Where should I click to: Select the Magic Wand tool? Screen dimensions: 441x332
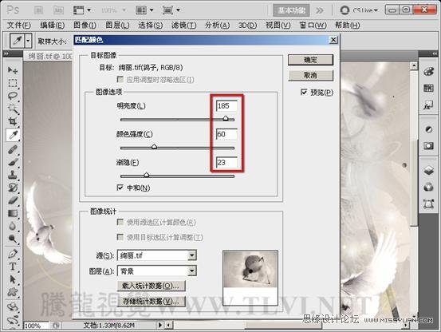point(13,109)
